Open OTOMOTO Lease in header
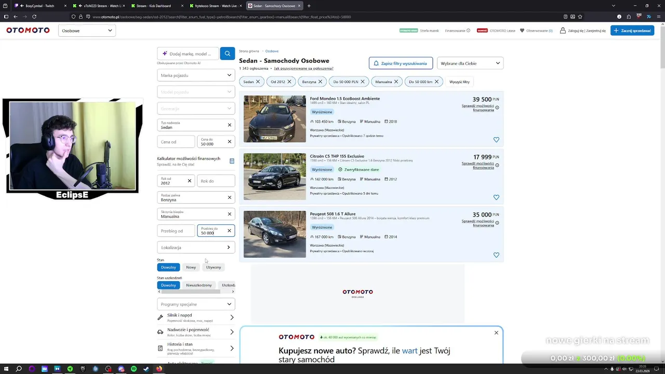 (502, 31)
